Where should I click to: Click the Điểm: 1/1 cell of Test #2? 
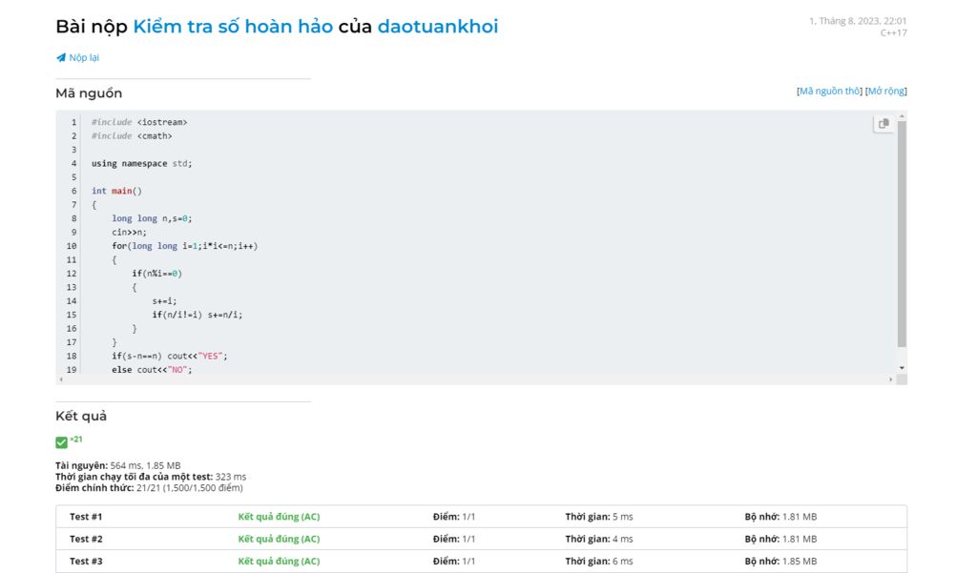tap(454, 539)
